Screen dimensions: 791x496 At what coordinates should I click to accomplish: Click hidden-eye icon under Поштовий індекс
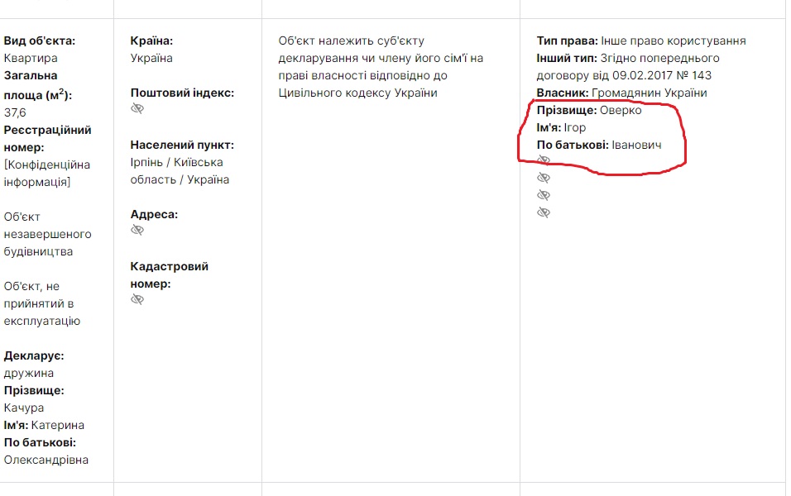(x=137, y=109)
